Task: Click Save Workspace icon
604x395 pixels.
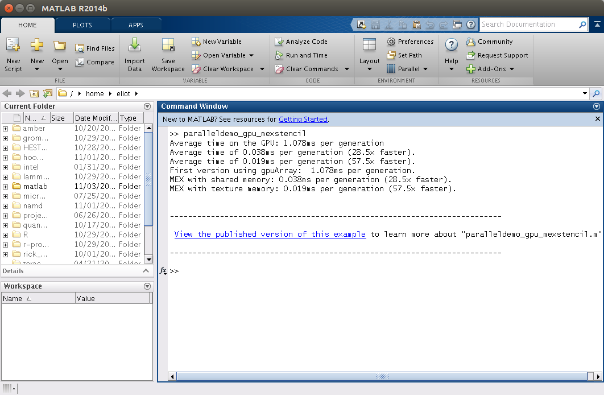Action: point(168,45)
